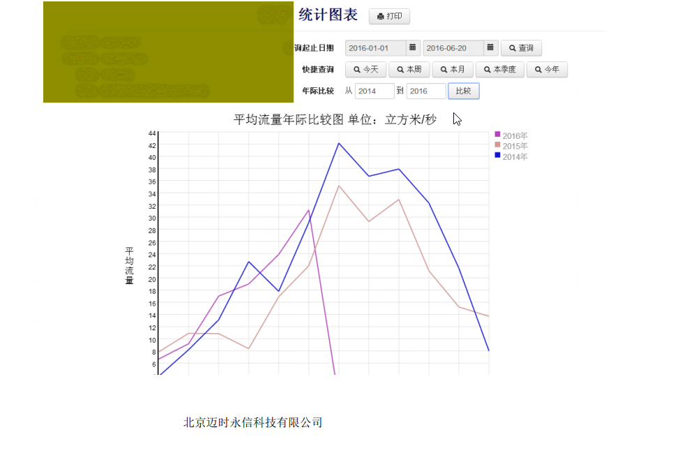673x474 pixels.
Task: Click the purple 2016年 legend swatch
Action: 497,134
